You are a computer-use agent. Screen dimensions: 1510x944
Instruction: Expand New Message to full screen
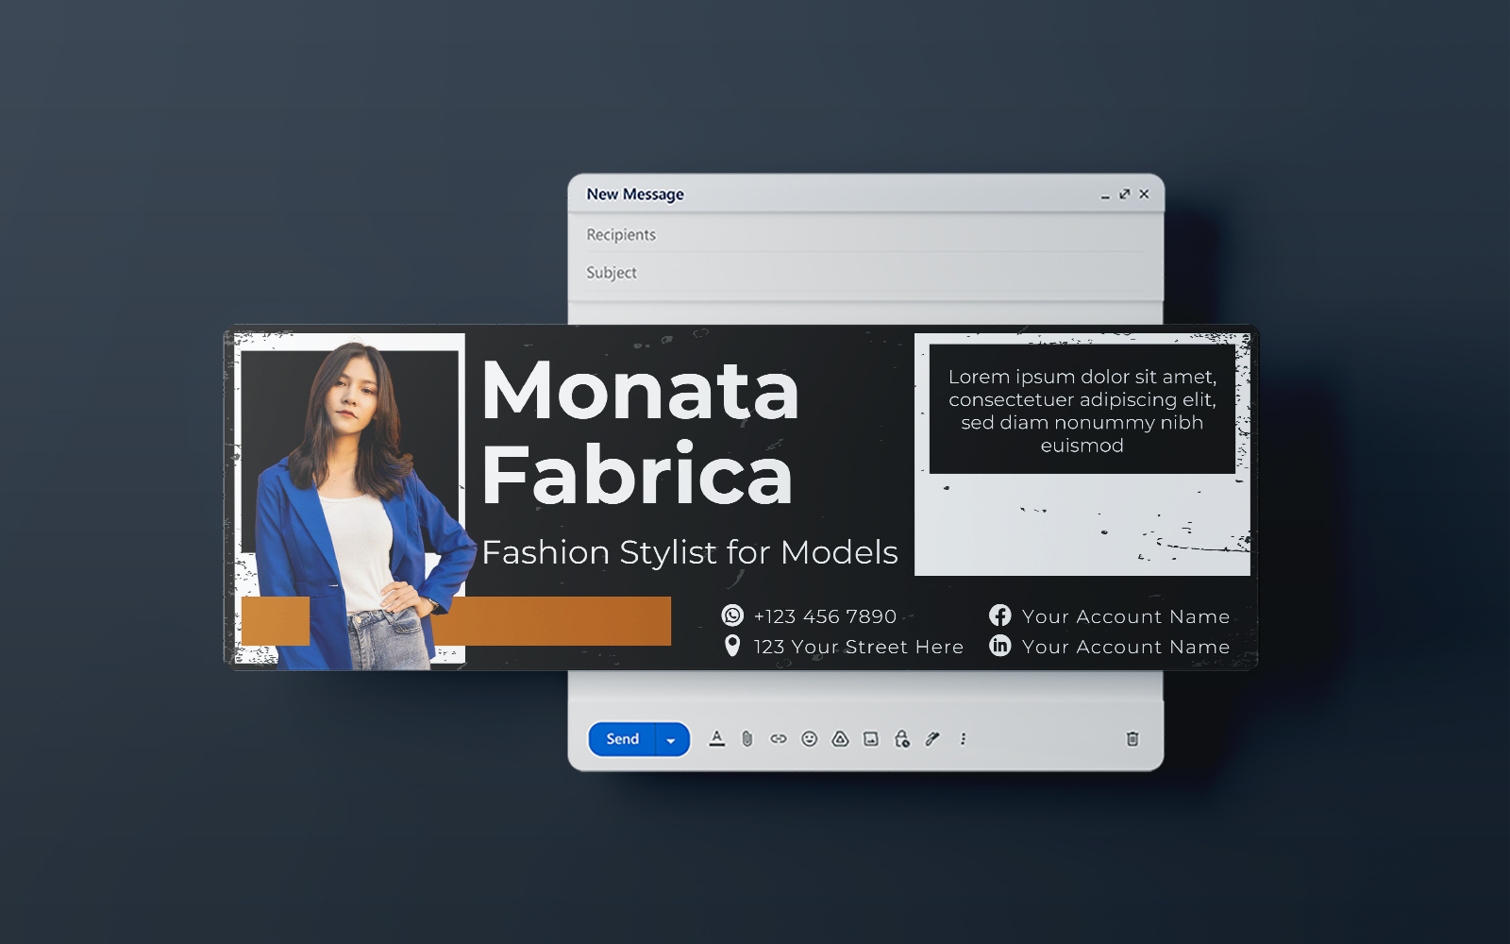click(1124, 194)
